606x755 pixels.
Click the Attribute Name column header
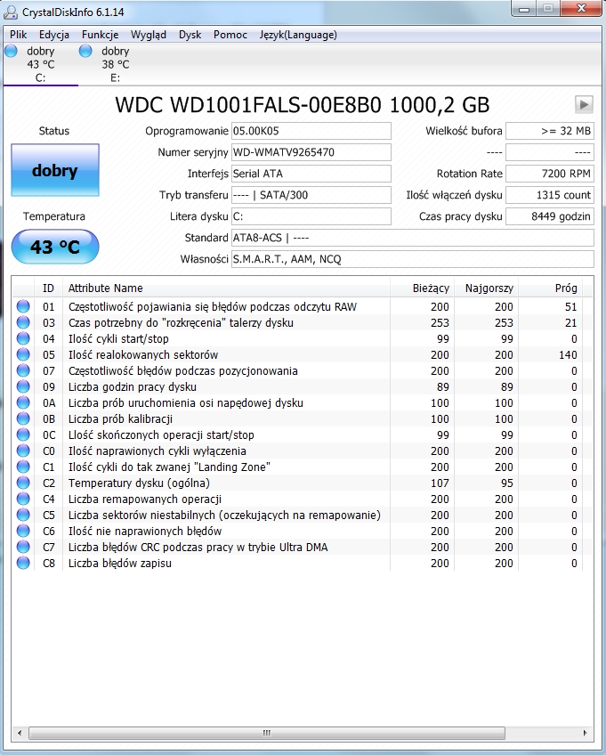click(226, 288)
